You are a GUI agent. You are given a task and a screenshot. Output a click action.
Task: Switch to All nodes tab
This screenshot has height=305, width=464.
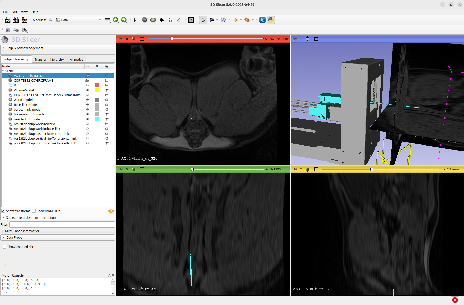point(76,60)
